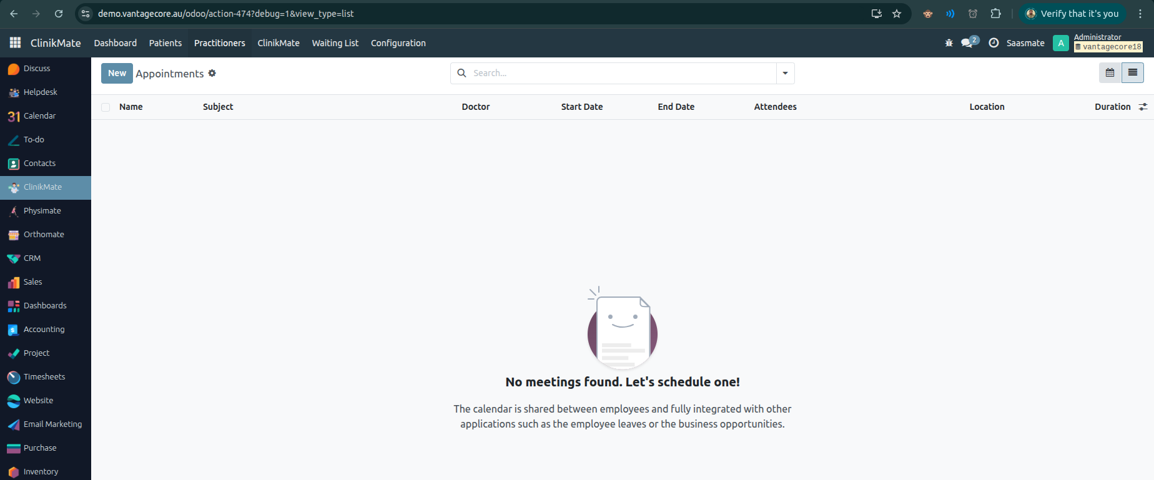Click the New appointment button

(117, 73)
